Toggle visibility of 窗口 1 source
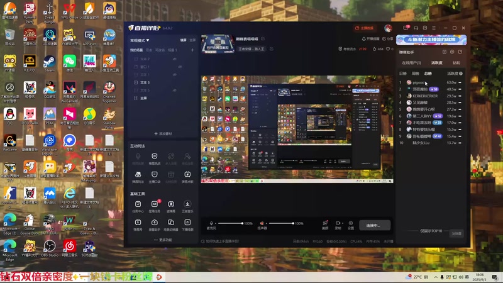The image size is (503, 283). 180,67
